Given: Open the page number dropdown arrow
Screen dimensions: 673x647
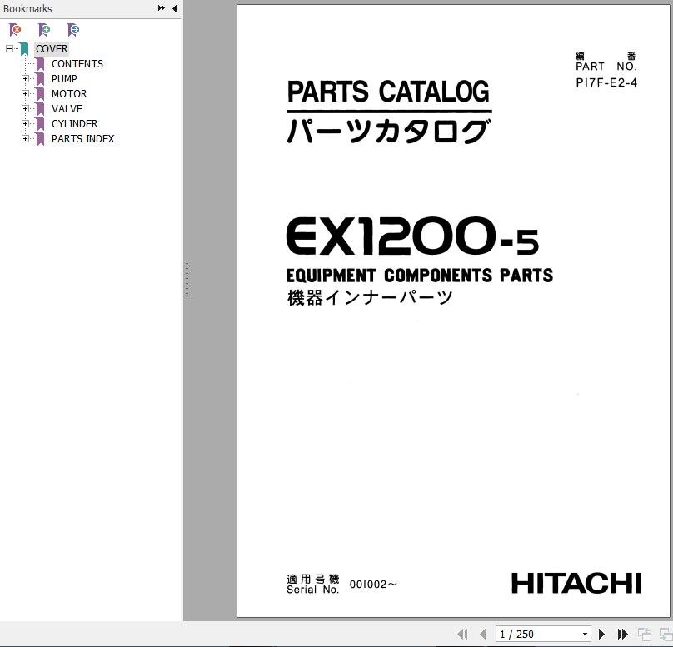Looking at the screenshot, I should point(585,635).
